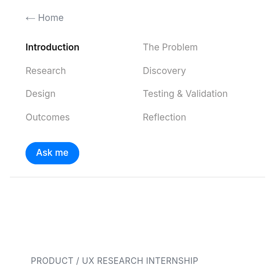The image size is (275, 275).
Task: Jump to The Problem section
Action: click(170, 47)
